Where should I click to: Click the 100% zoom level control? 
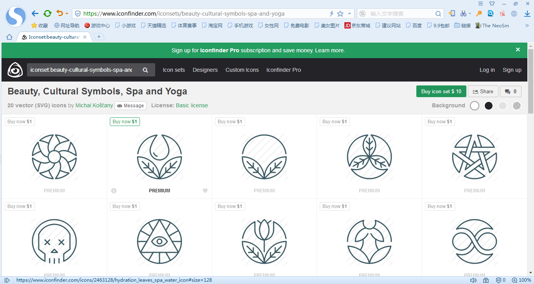coord(522,280)
